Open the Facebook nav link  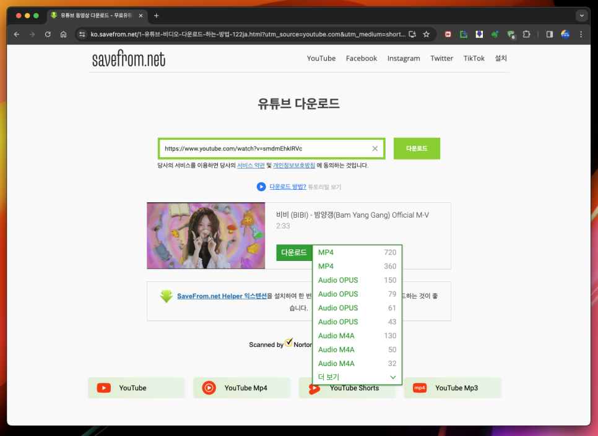click(362, 58)
